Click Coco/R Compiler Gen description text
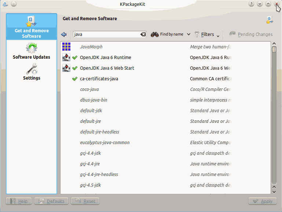The image size is (282, 212). click(210, 89)
